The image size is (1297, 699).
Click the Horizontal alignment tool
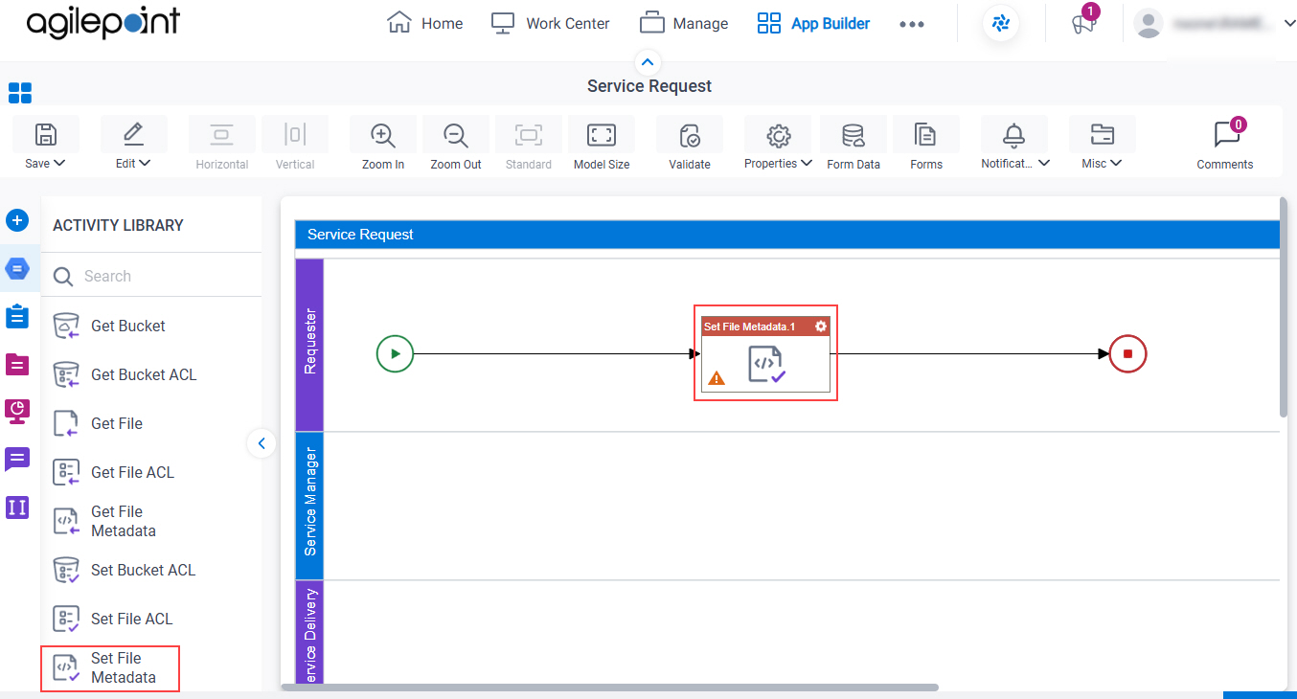pyautogui.click(x=222, y=134)
